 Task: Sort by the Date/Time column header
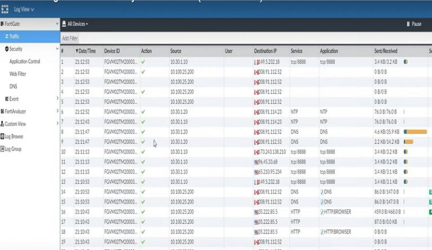(86, 51)
